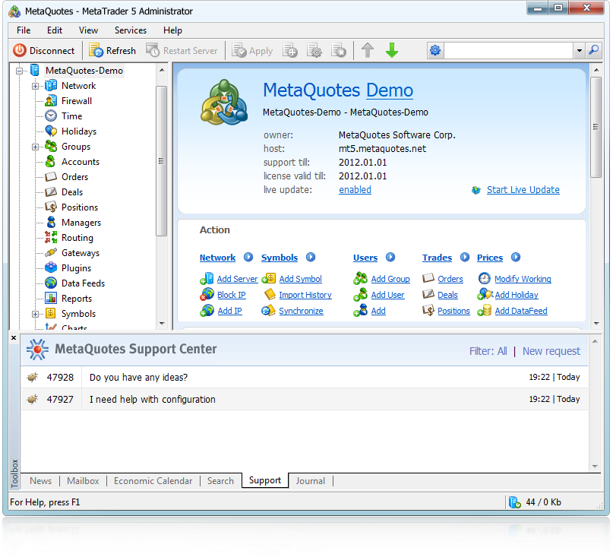Click the Synchronize icon
Image resolution: width=613 pixels, height=557 pixels.
269,311
